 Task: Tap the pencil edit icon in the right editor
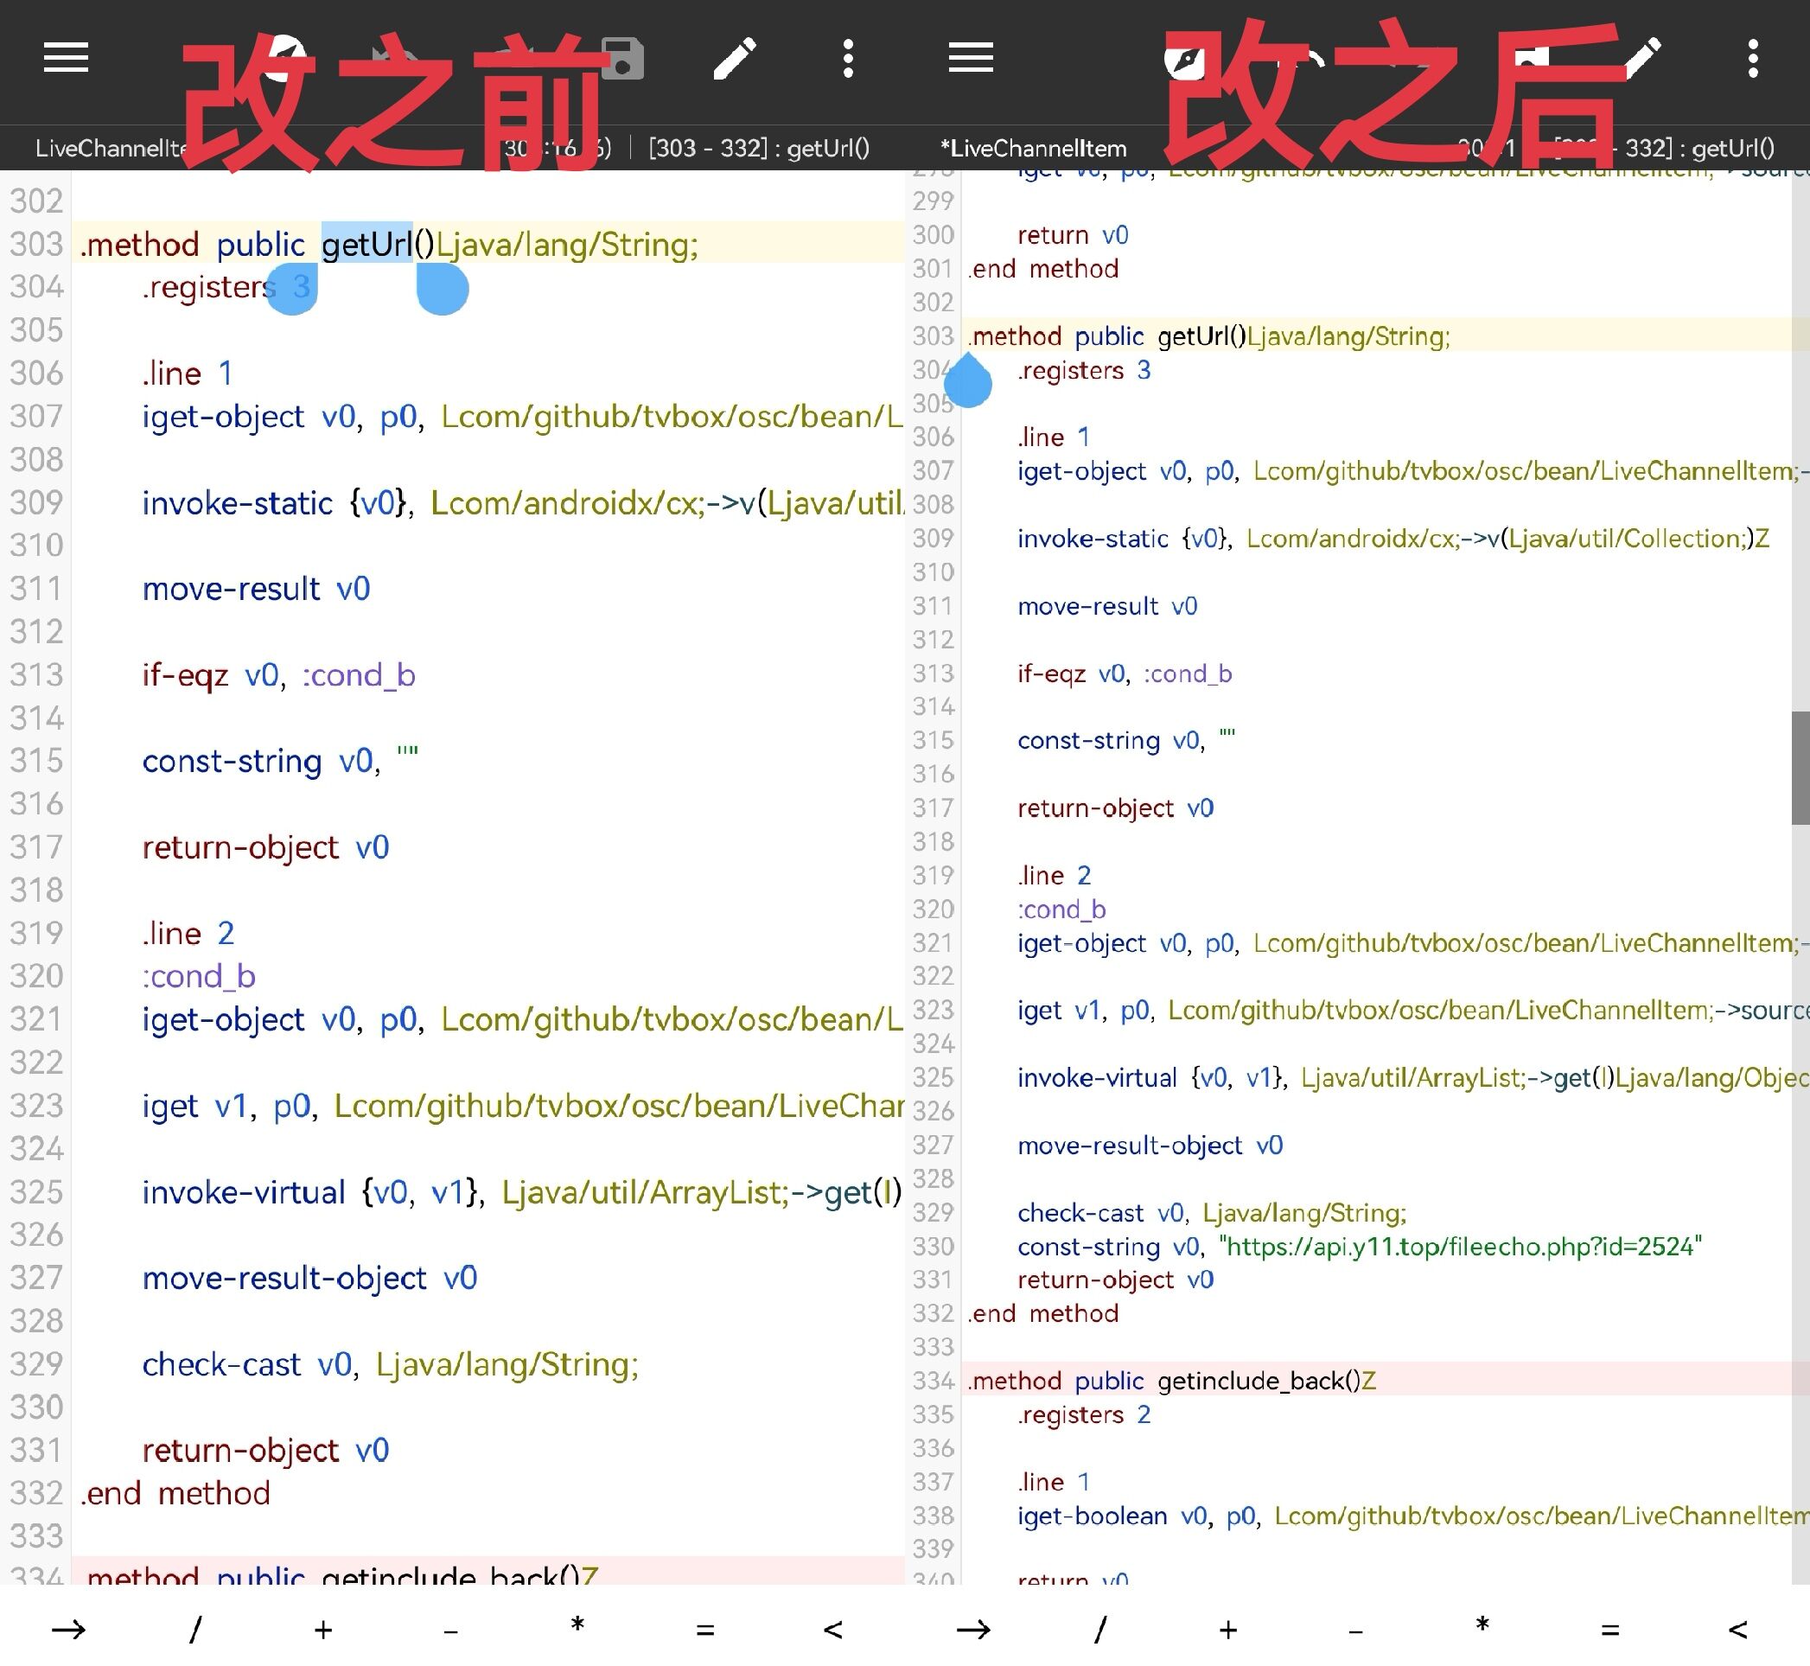[x=1642, y=59]
